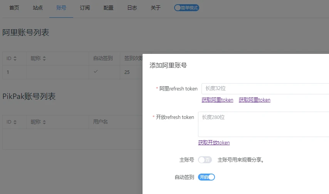Click the 阿里refresh token input field
329x194 pixels.
click(265, 89)
